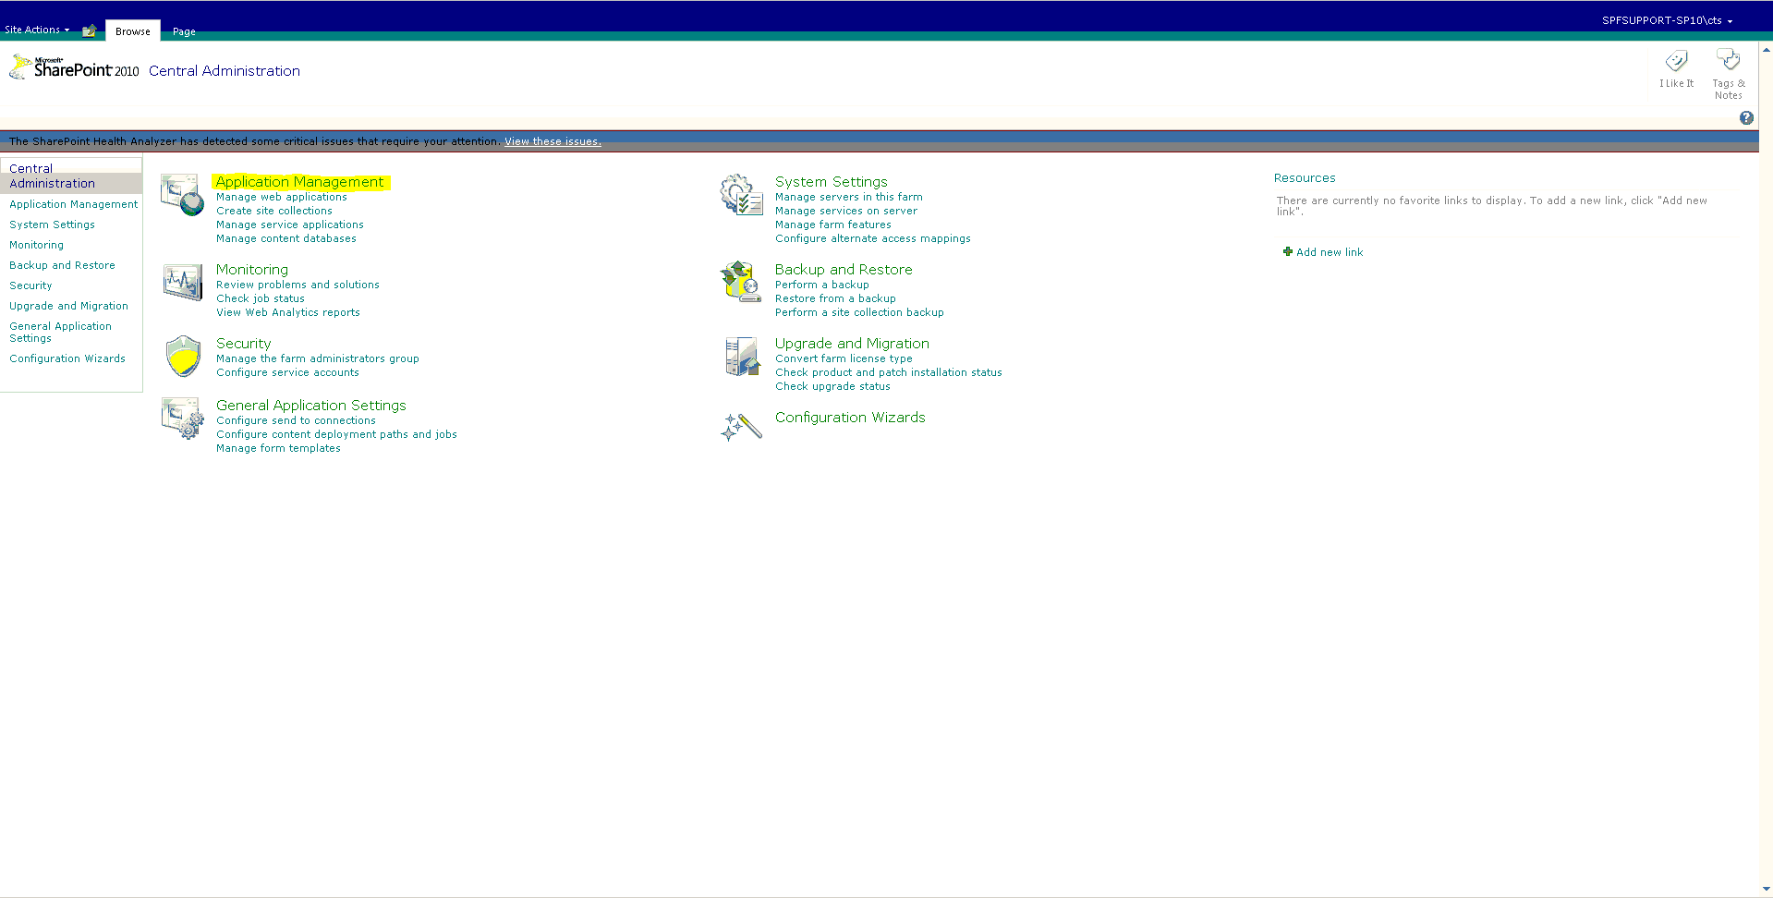Click Review problems and solutions link
The image size is (1773, 898).
tap(298, 285)
